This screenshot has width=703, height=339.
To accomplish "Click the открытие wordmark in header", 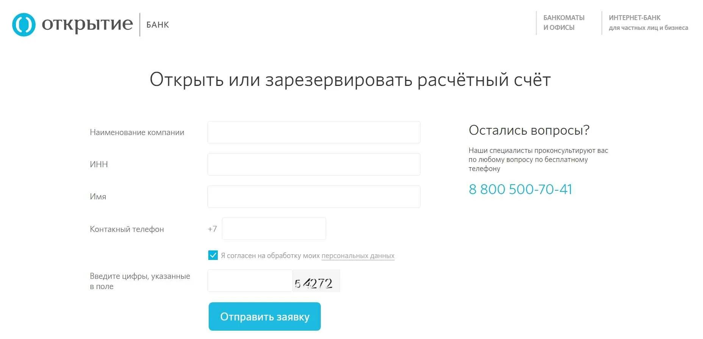I will [87, 24].
